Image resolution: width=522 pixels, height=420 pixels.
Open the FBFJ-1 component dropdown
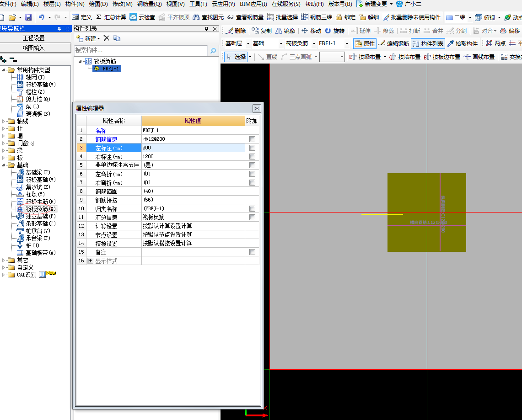point(347,43)
